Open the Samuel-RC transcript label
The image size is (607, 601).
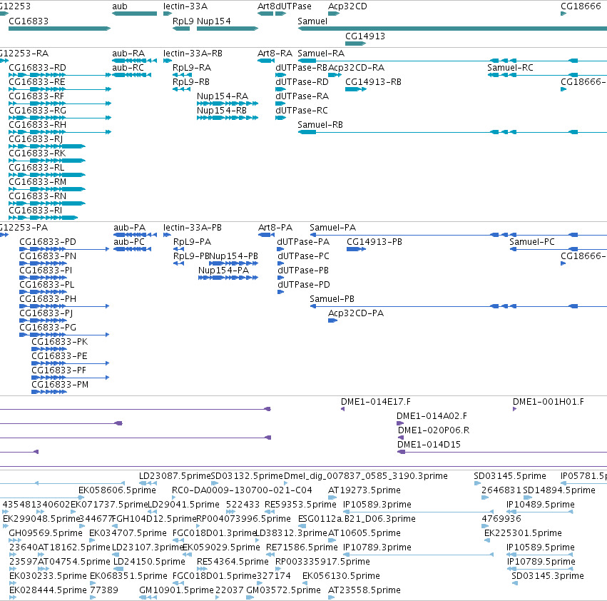coord(510,67)
